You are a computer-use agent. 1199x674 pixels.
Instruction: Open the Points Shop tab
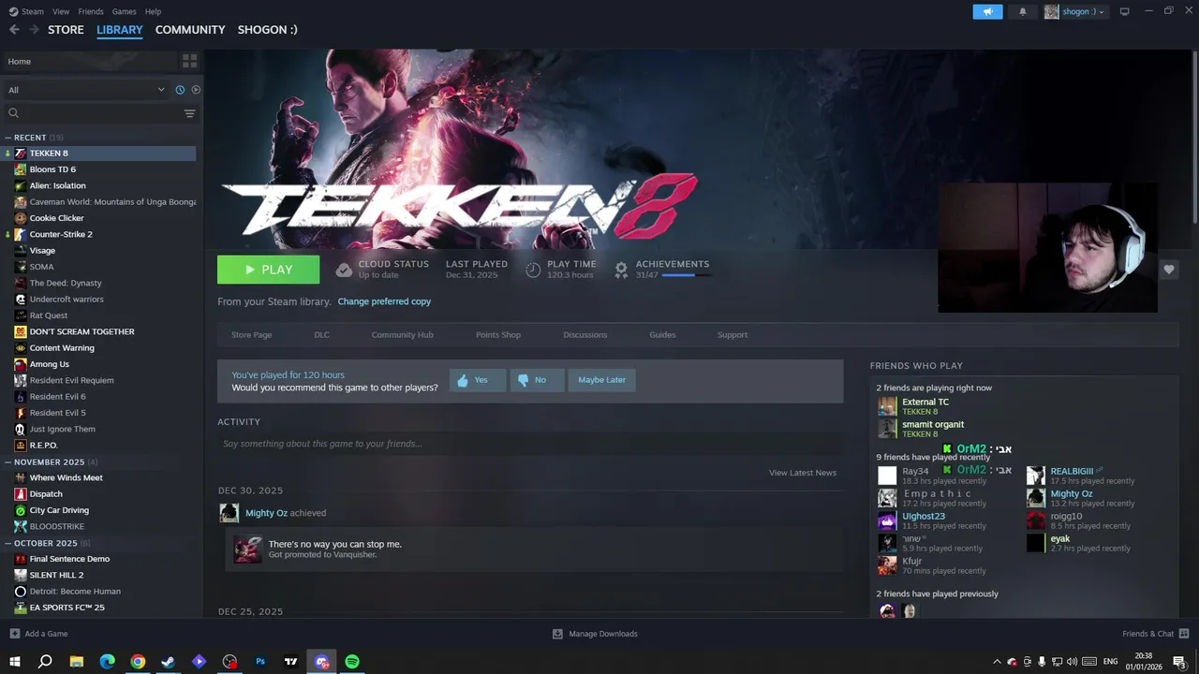coord(497,335)
